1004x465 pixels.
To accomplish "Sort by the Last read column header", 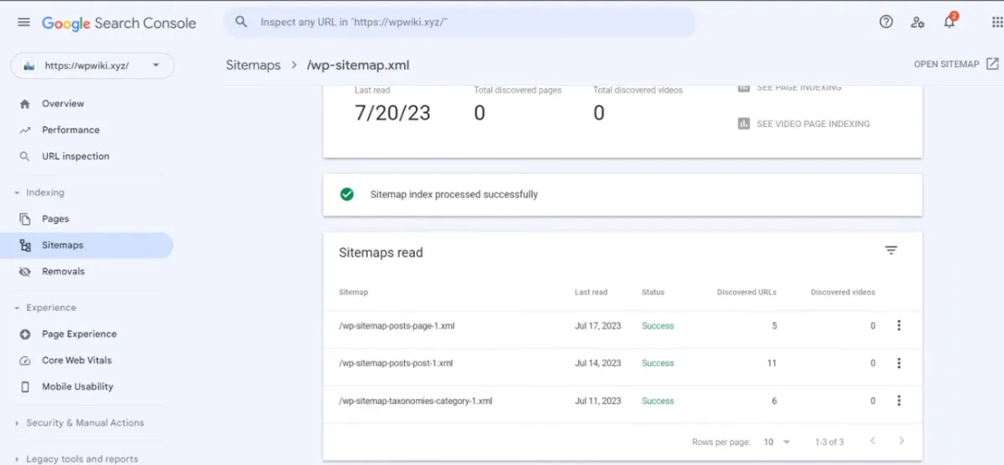I will tap(591, 293).
